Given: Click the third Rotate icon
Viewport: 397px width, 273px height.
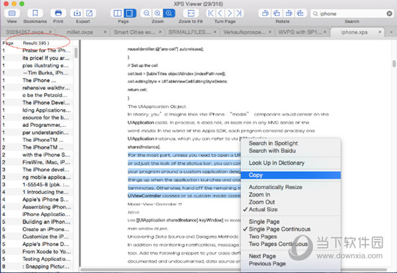Looking at the screenshot, I should (288, 13).
